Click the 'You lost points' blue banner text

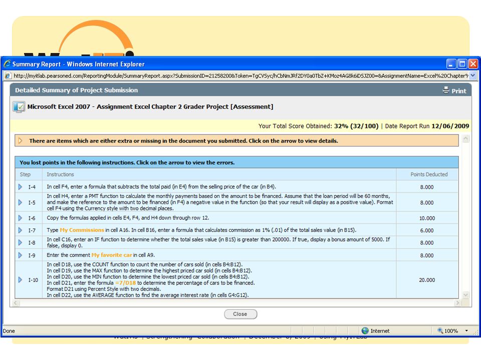127,162
